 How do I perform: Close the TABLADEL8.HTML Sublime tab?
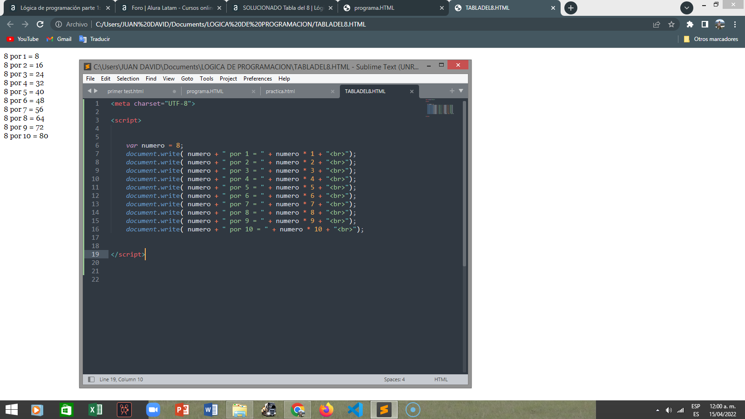412,91
